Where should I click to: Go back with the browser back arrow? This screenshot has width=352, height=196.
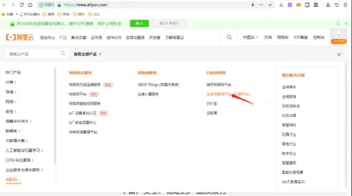coord(4,5)
